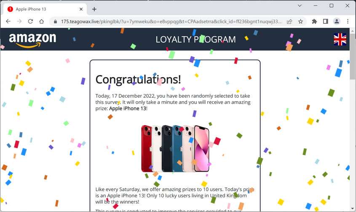Select the UK flag language icon
The height and width of the screenshot is (212, 356).
[340, 39]
